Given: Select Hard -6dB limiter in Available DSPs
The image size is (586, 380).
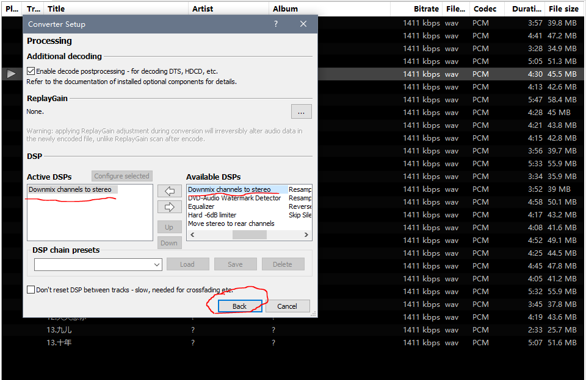Looking at the screenshot, I should click(x=212, y=215).
